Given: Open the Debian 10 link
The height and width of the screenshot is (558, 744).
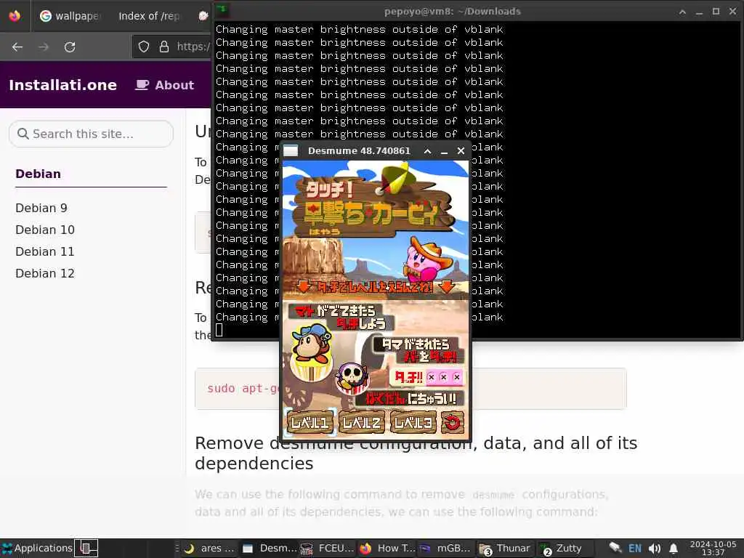Looking at the screenshot, I should (x=45, y=230).
